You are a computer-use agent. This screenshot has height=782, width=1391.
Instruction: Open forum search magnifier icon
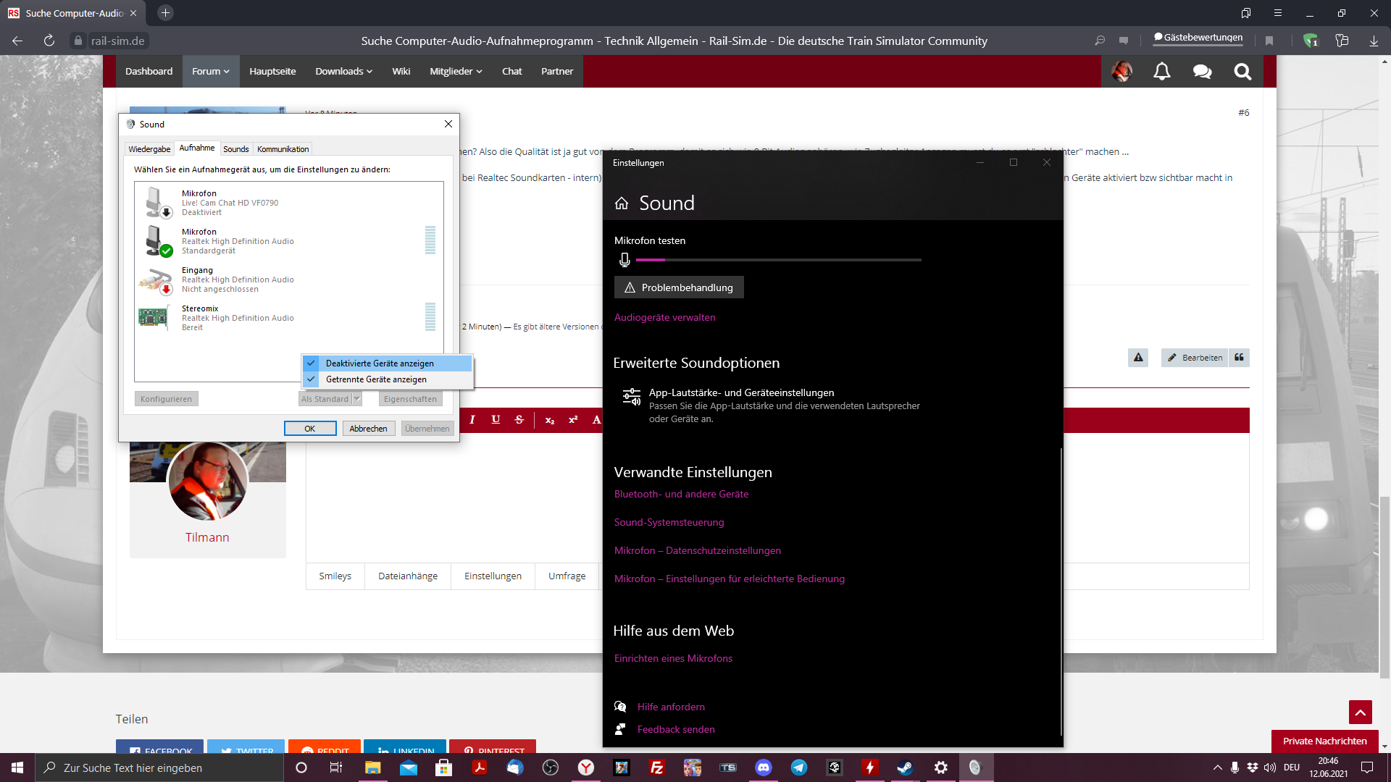click(x=1242, y=72)
